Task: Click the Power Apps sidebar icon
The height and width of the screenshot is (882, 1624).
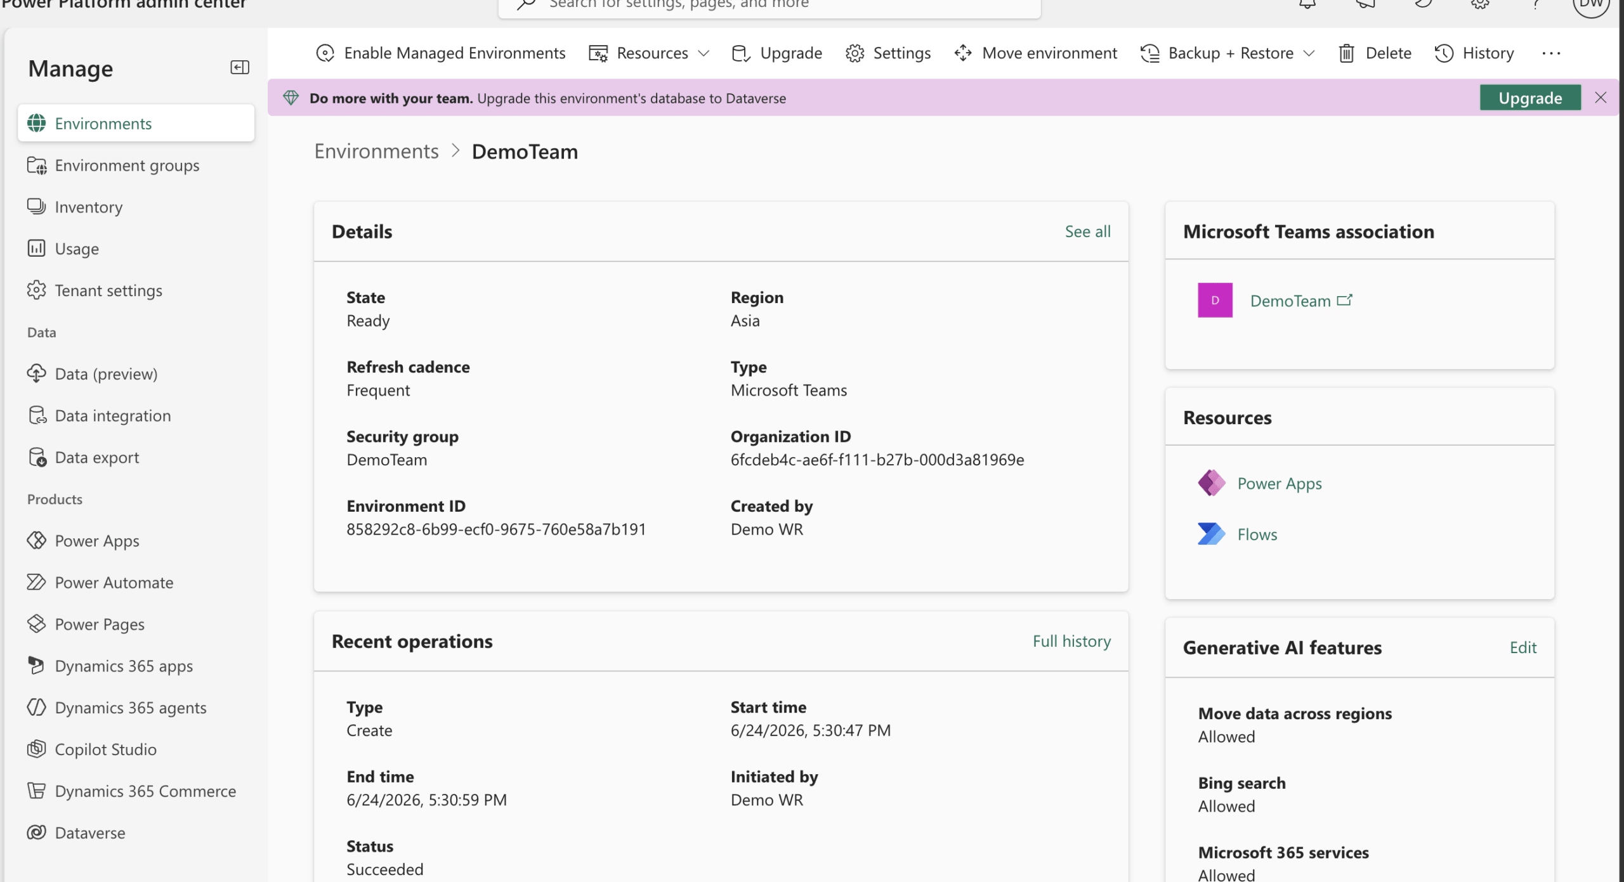Action: (37, 540)
